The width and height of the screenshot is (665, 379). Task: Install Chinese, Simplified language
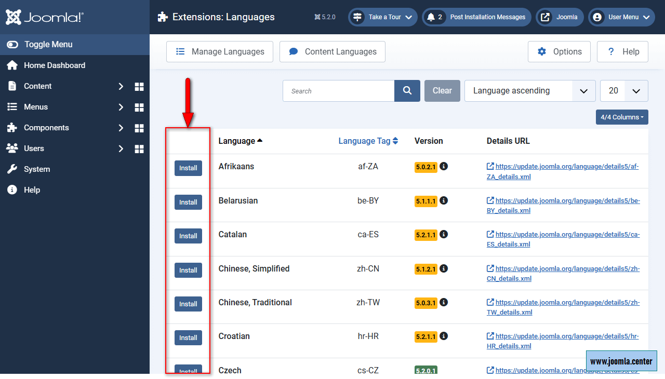pos(188,270)
